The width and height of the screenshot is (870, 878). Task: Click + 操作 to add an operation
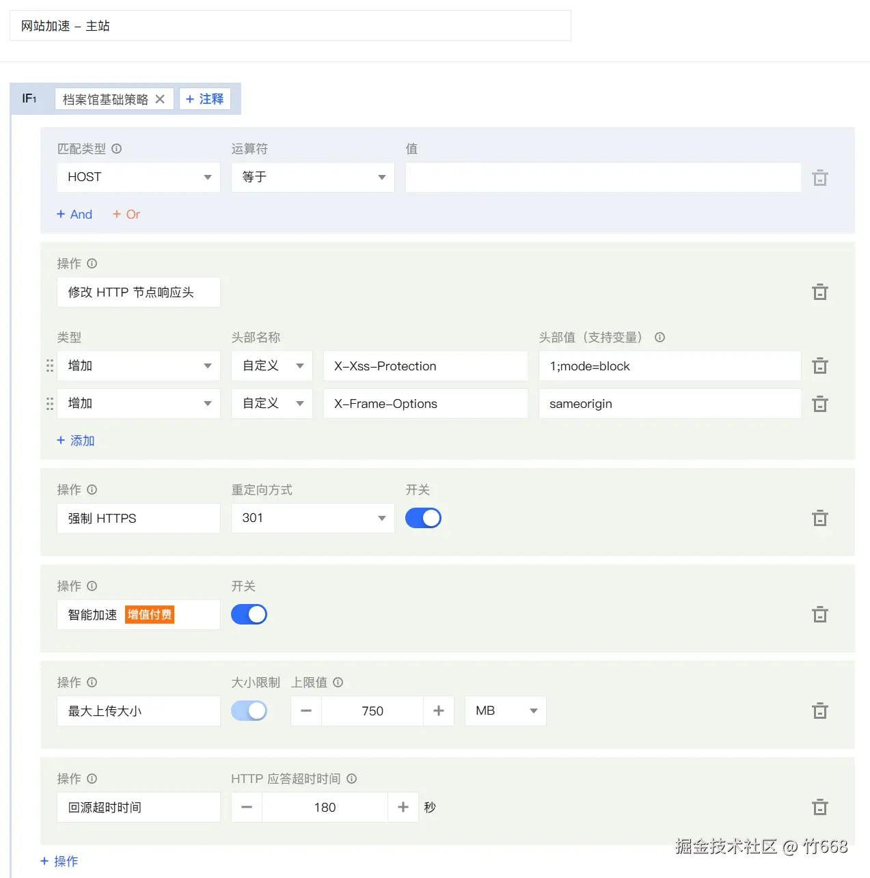[59, 861]
